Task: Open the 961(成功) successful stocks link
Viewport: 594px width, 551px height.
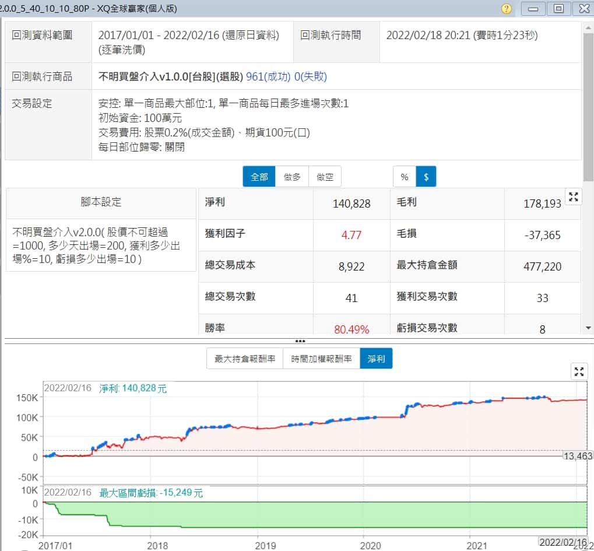Action: pos(269,76)
